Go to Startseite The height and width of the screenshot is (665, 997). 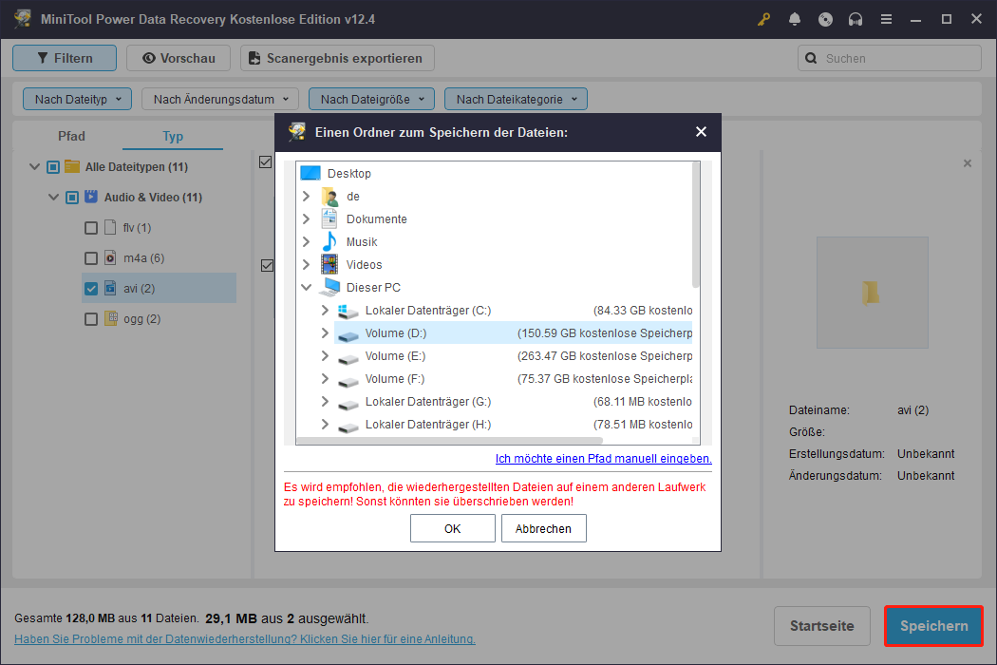point(821,626)
